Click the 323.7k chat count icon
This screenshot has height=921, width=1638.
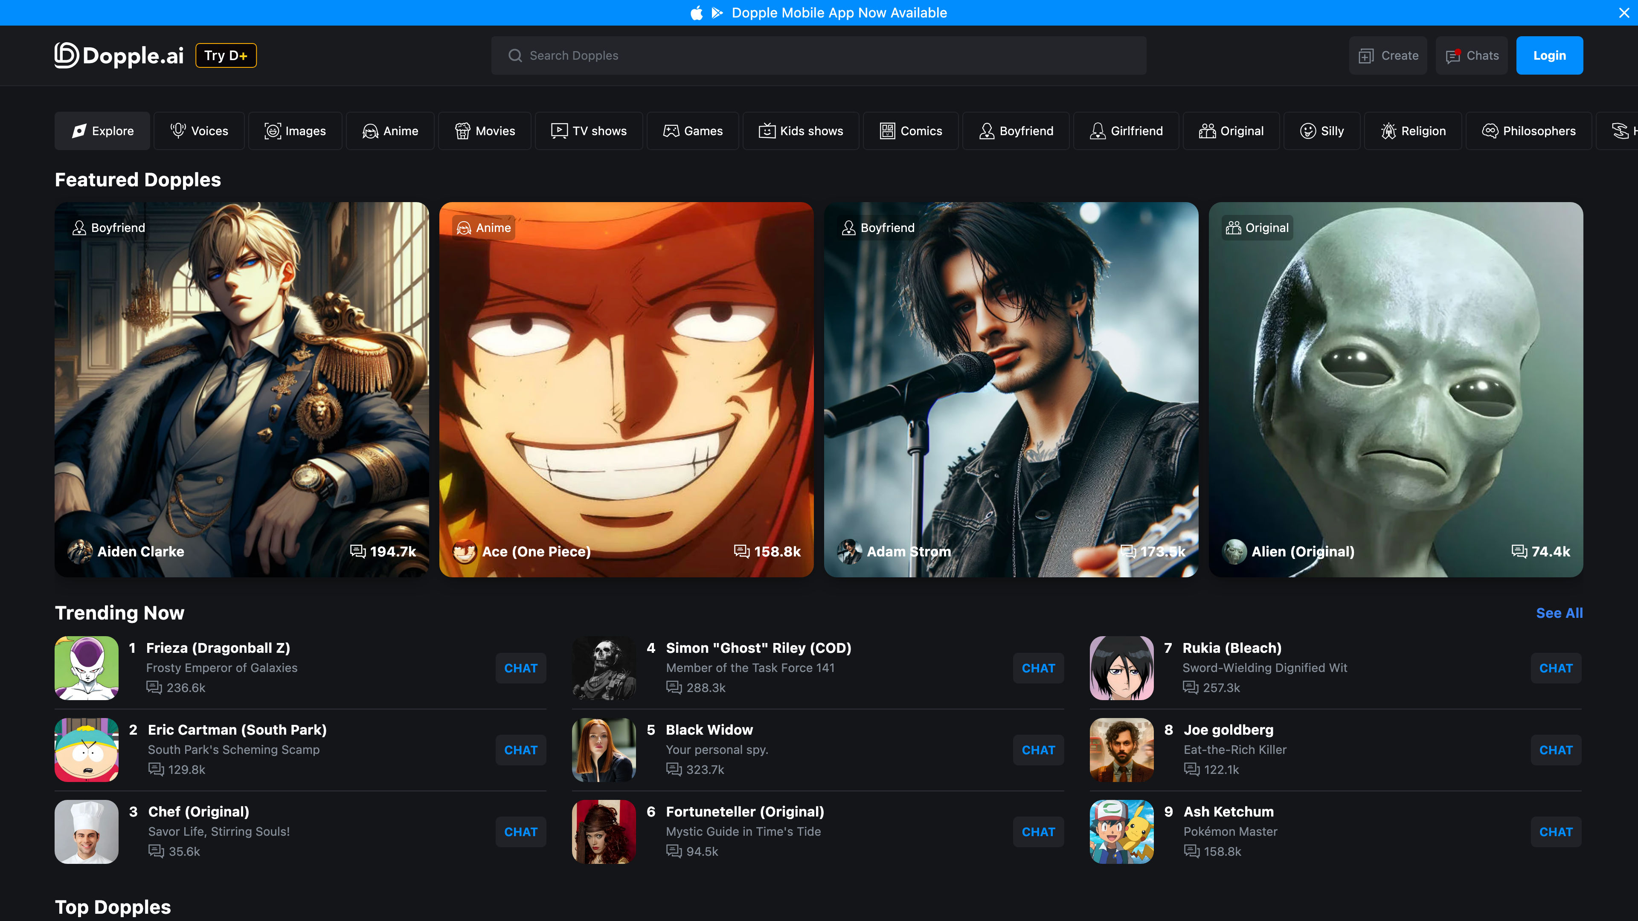pos(674,769)
